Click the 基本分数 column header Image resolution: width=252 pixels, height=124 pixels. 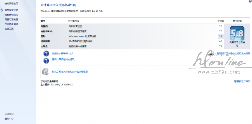[x=237, y=21]
